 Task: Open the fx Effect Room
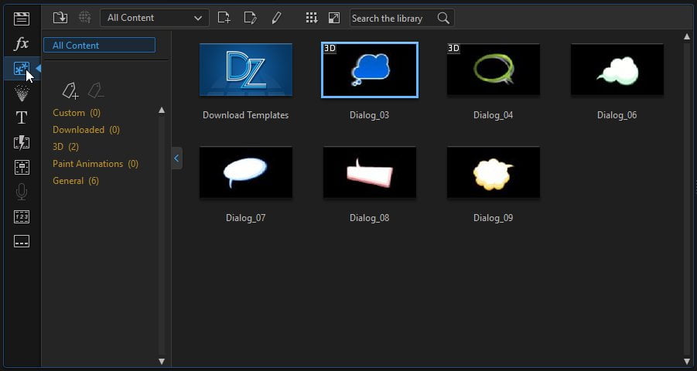[x=22, y=43]
